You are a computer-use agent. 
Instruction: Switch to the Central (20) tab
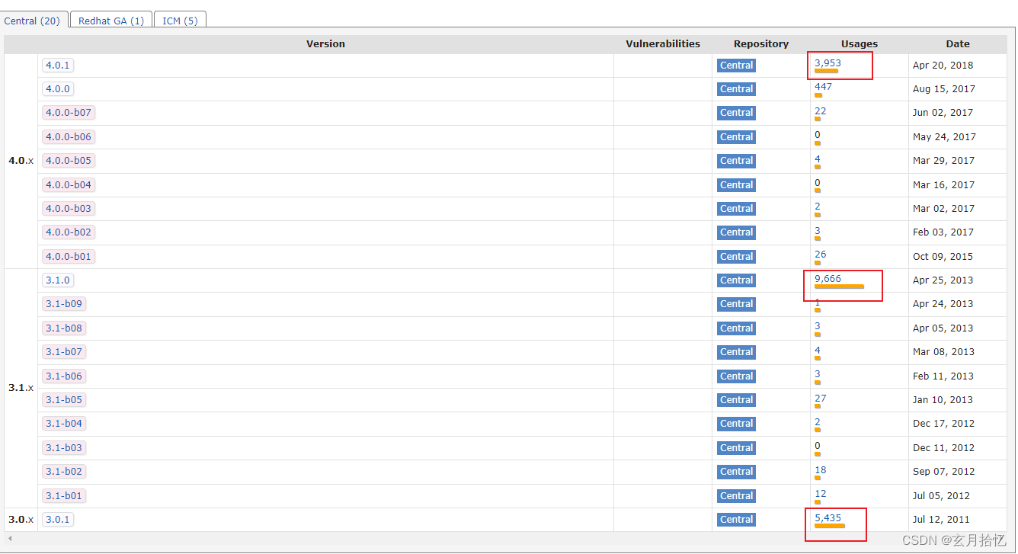pyautogui.click(x=34, y=20)
